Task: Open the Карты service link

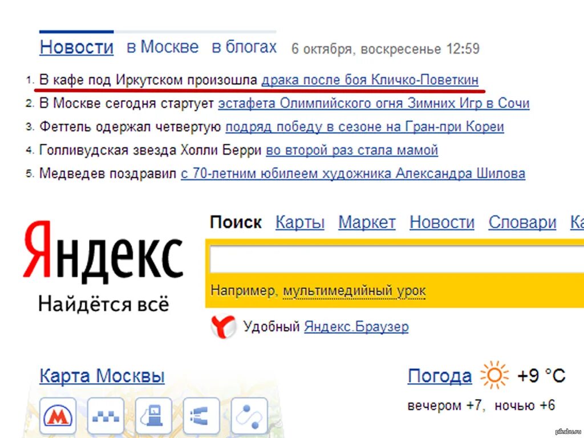Action: (300, 222)
